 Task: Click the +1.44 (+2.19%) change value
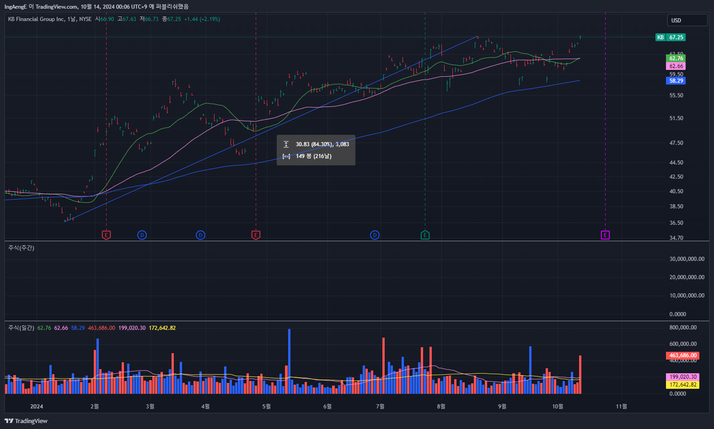pyautogui.click(x=202, y=19)
